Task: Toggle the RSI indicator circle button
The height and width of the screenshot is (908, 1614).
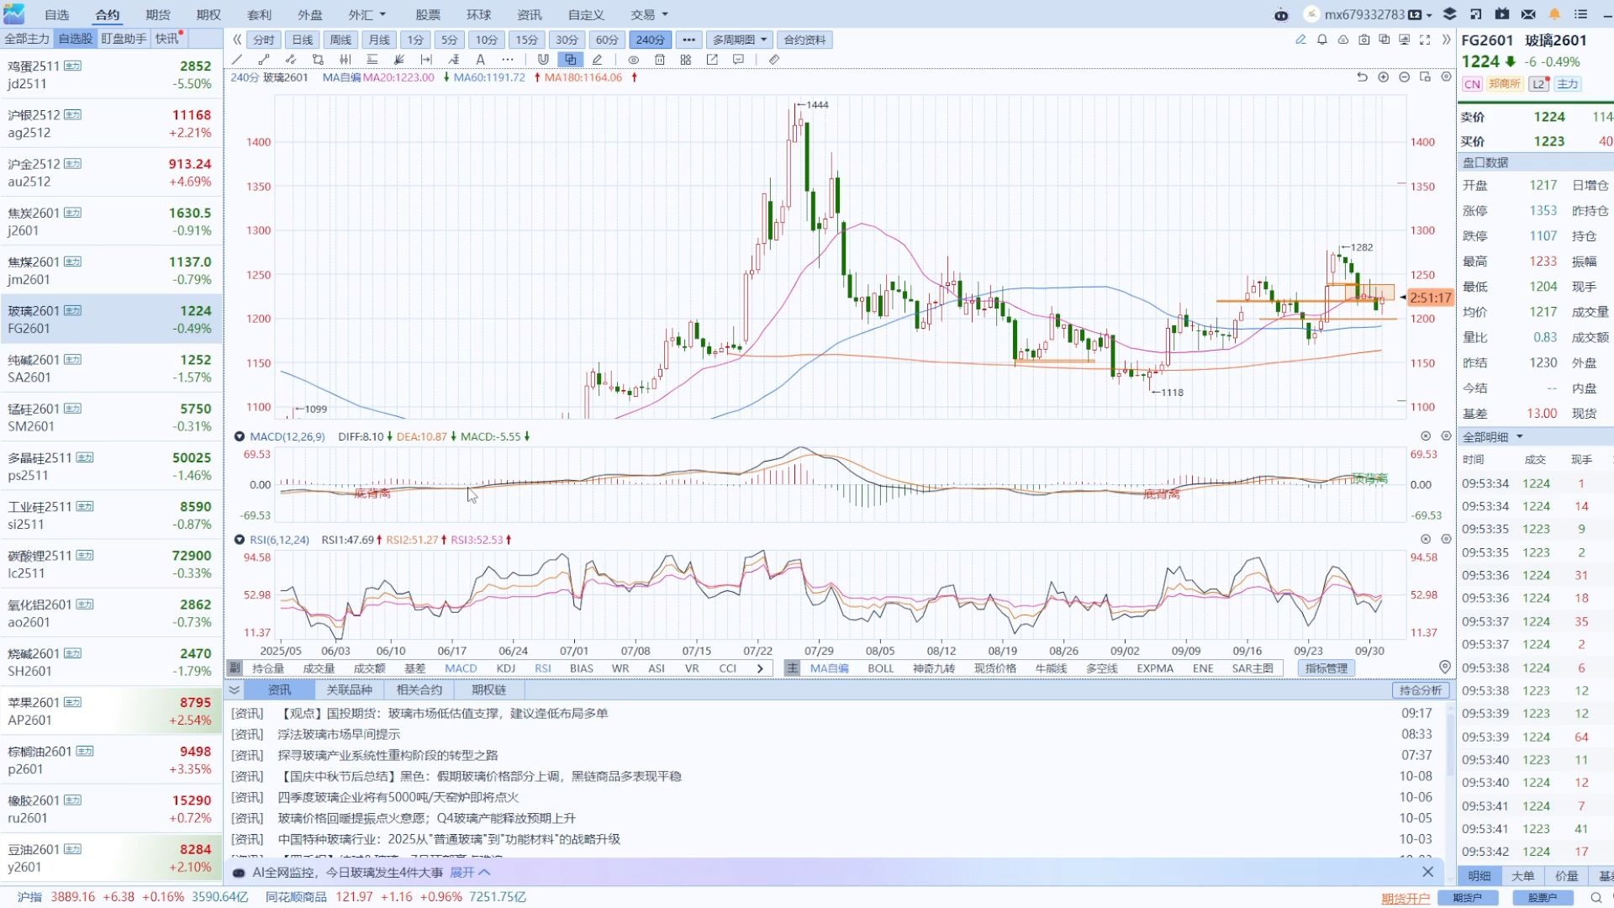Action: click(x=240, y=540)
